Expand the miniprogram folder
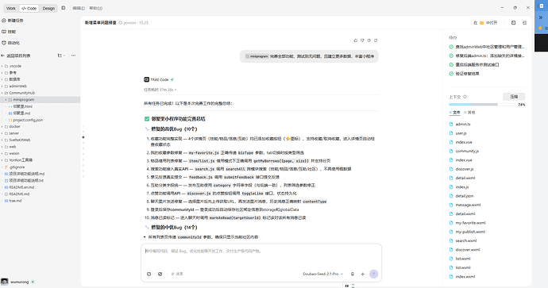 click(6, 100)
